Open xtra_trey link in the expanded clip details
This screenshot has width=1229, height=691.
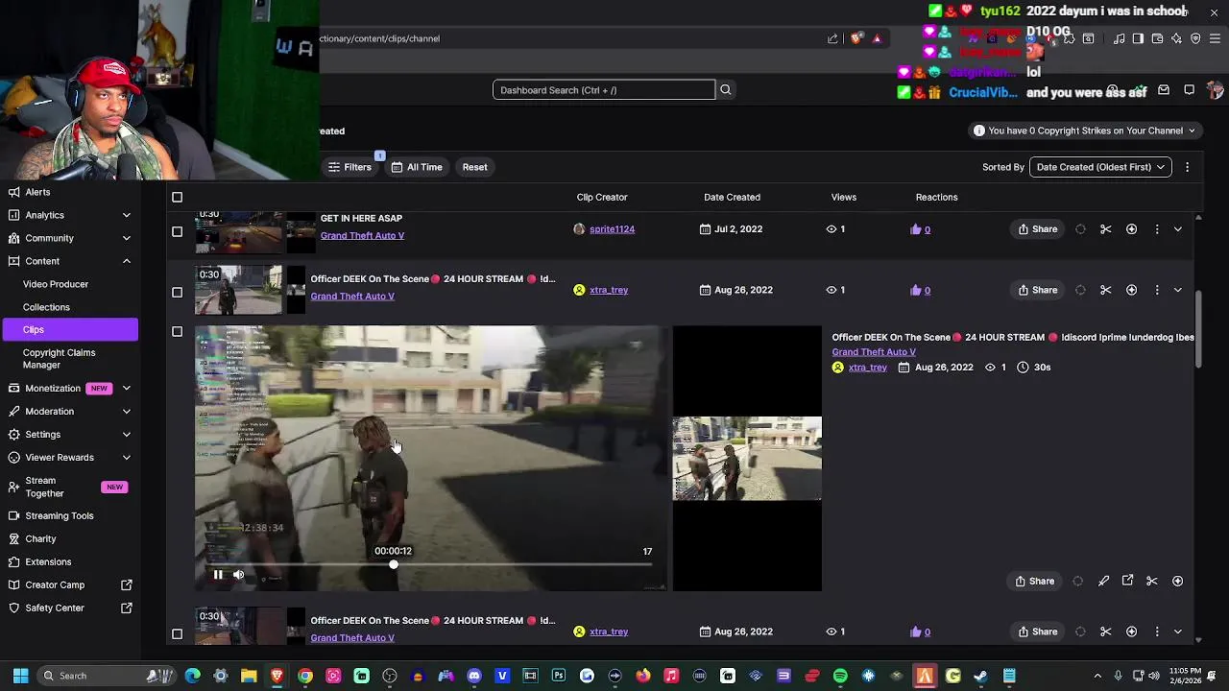868,368
